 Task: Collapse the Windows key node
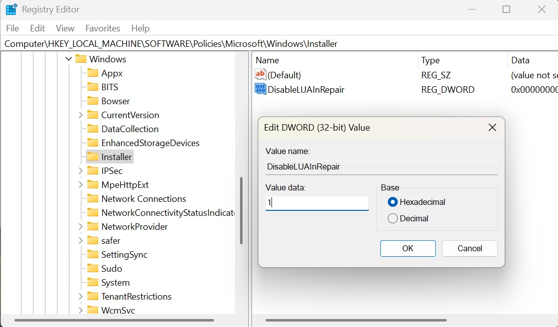click(69, 59)
